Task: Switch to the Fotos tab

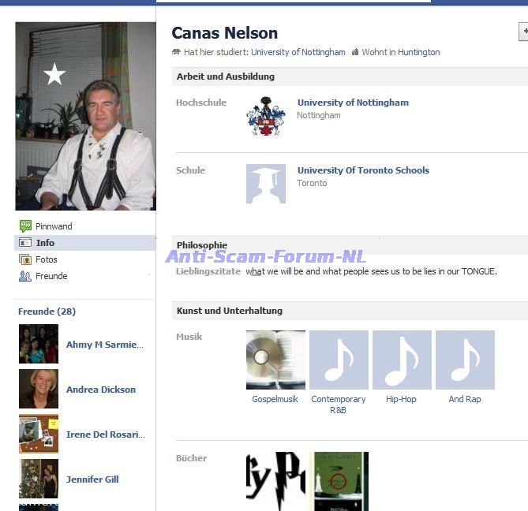Action: pyautogui.click(x=47, y=259)
